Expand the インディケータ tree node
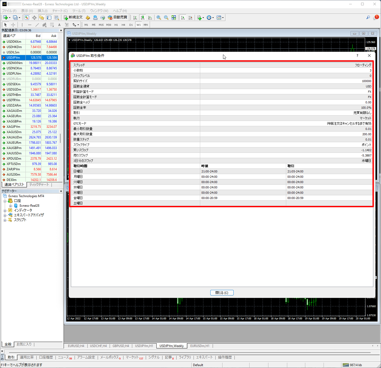Screen dimensions: 381x368 pyautogui.click(x=5, y=210)
